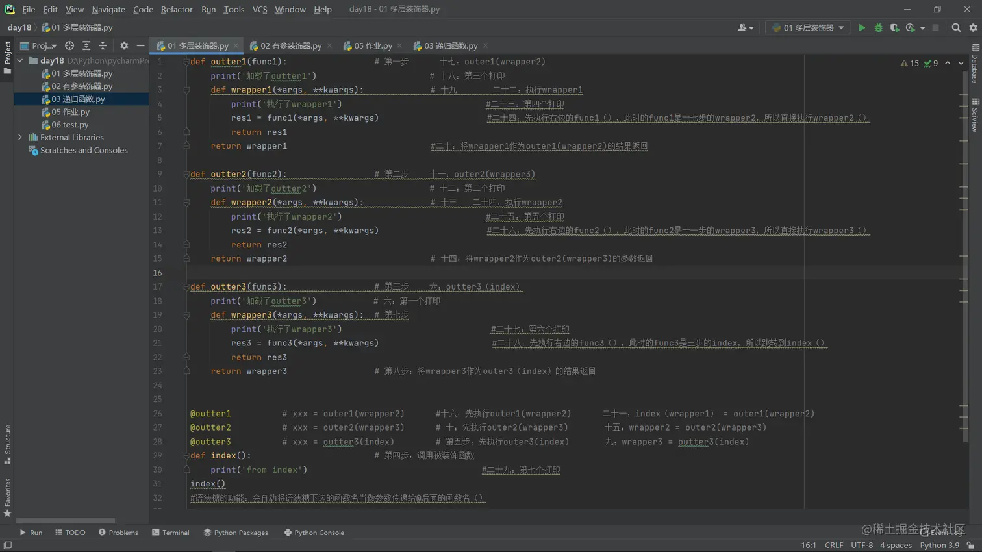Open the Favorites tool window
Screen dimensions: 982x552
tap(8, 497)
